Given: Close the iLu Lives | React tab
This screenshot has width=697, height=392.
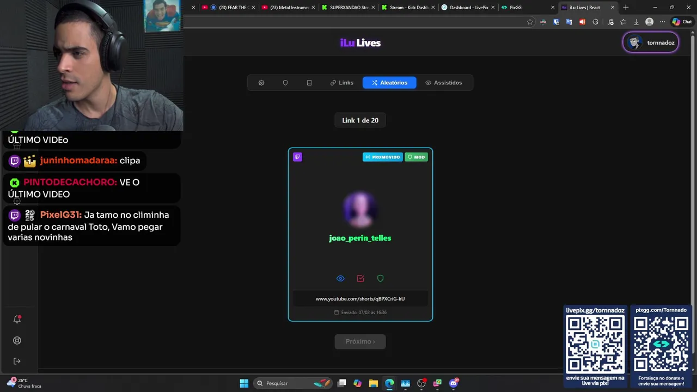Looking at the screenshot, I should [x=613, y=8].
